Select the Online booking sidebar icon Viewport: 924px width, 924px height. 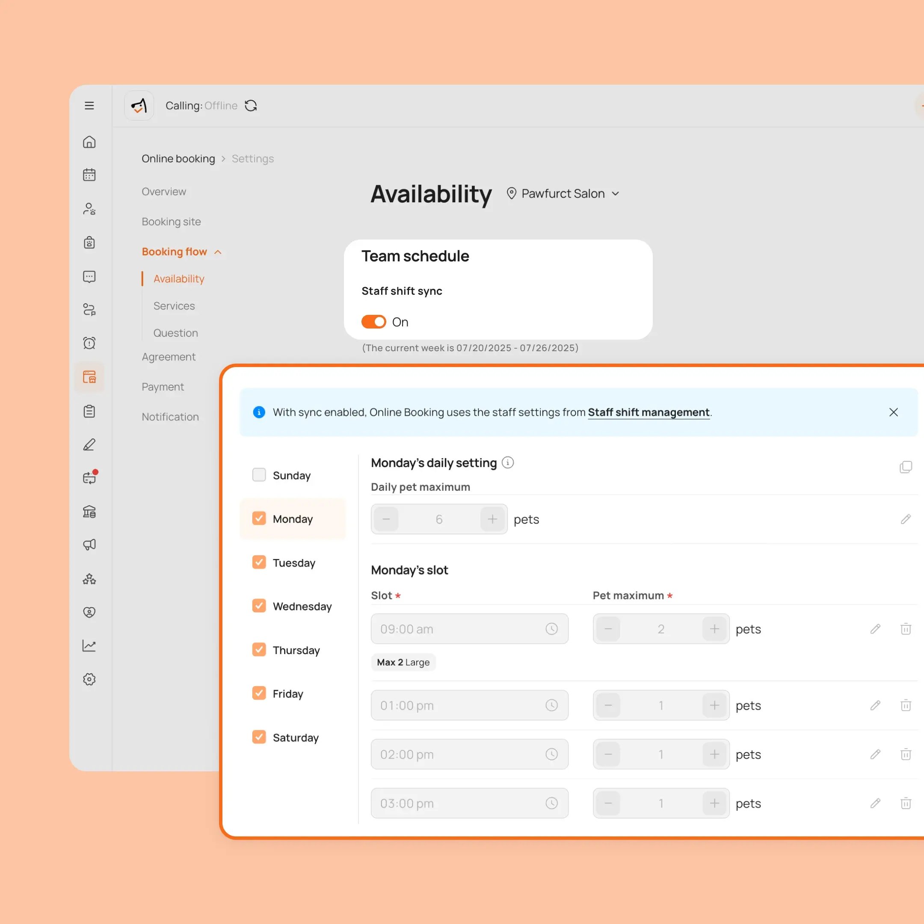pyautogui.click(x=89, y=377)
